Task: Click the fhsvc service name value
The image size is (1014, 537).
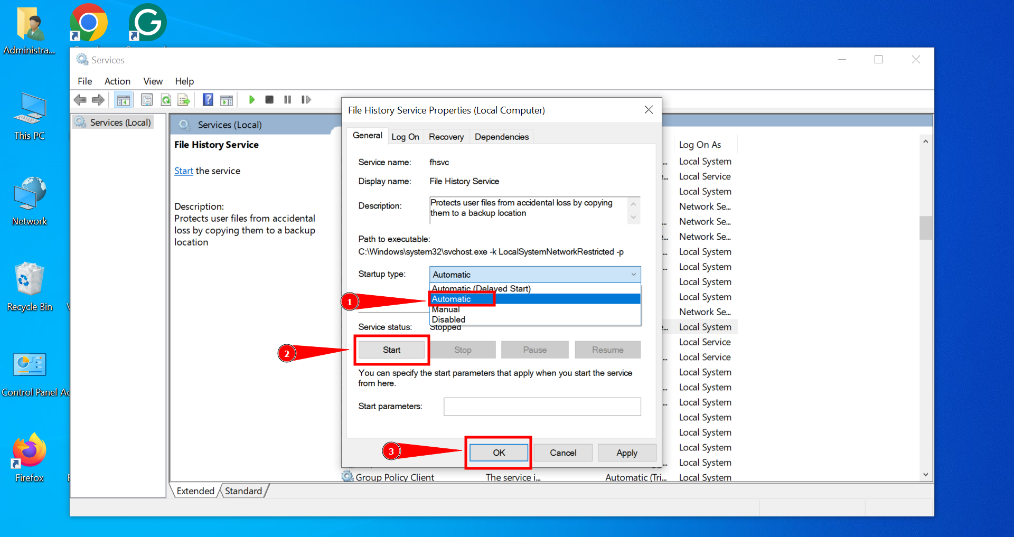Action: (439, 162)
